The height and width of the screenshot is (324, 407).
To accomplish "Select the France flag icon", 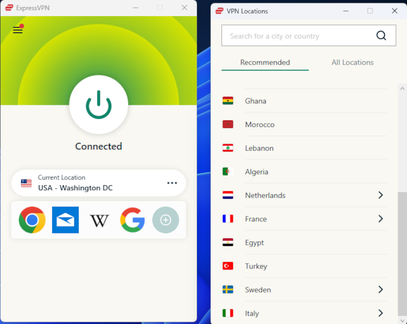I will (x=228, y=219).
